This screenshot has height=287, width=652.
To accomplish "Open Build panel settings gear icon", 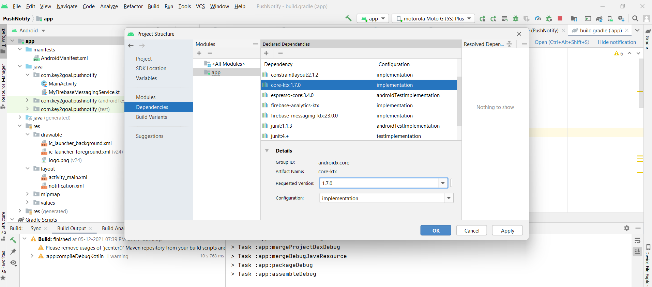I will click(x=626, y=228).
